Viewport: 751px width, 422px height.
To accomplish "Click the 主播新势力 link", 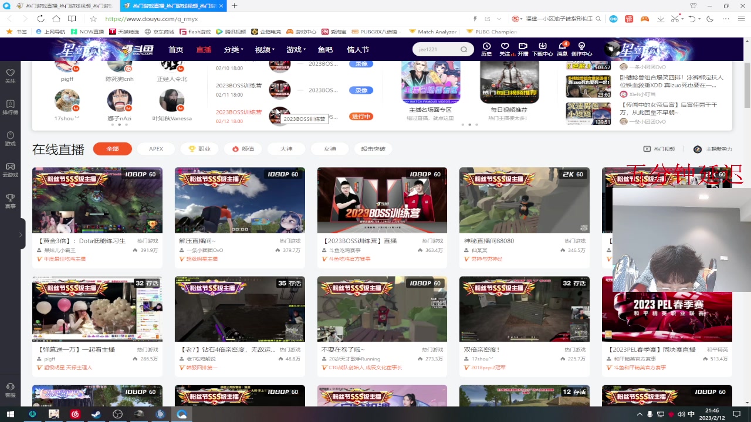I will click(x=713, y=149).
